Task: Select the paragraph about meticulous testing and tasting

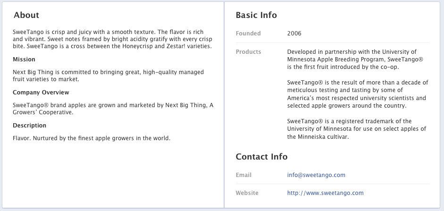Action: (x=357, y=94)
